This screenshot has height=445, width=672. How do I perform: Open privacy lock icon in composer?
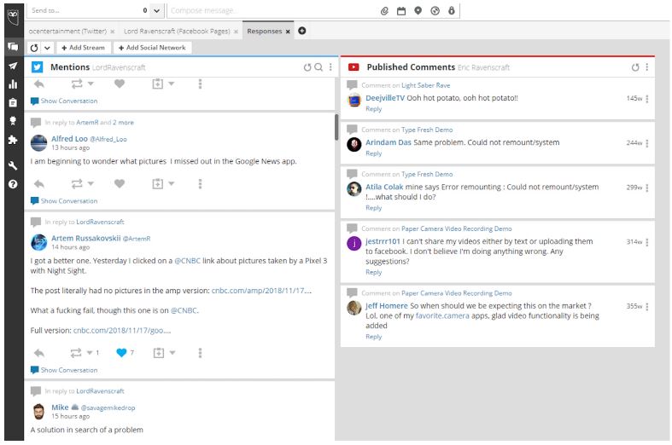point(452,11)
